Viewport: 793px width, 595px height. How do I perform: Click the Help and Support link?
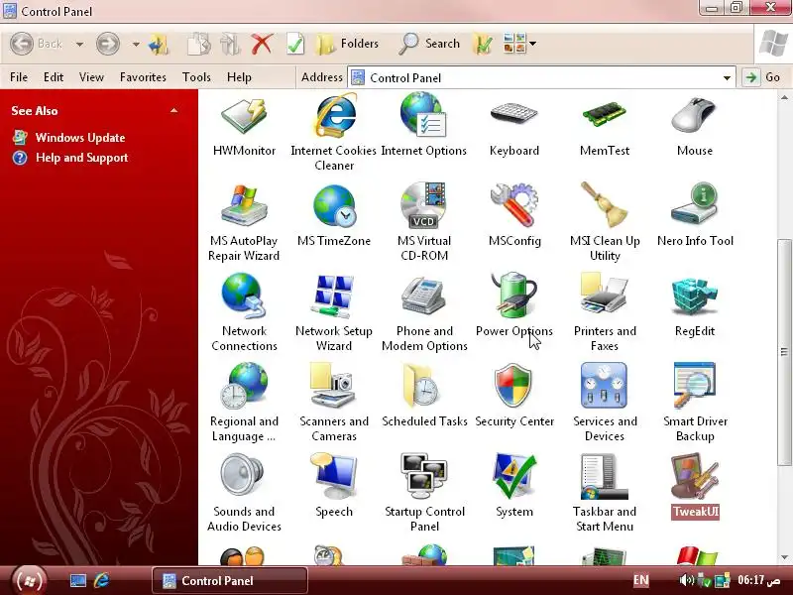click(x=81, y=158)
